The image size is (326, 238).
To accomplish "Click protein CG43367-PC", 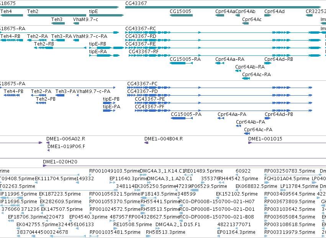I will coord(220,88).
